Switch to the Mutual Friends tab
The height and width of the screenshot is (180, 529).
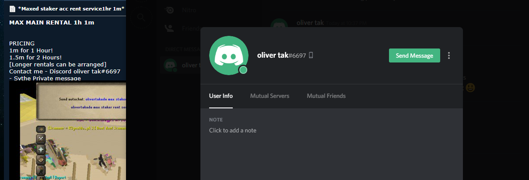coord(326,96)
